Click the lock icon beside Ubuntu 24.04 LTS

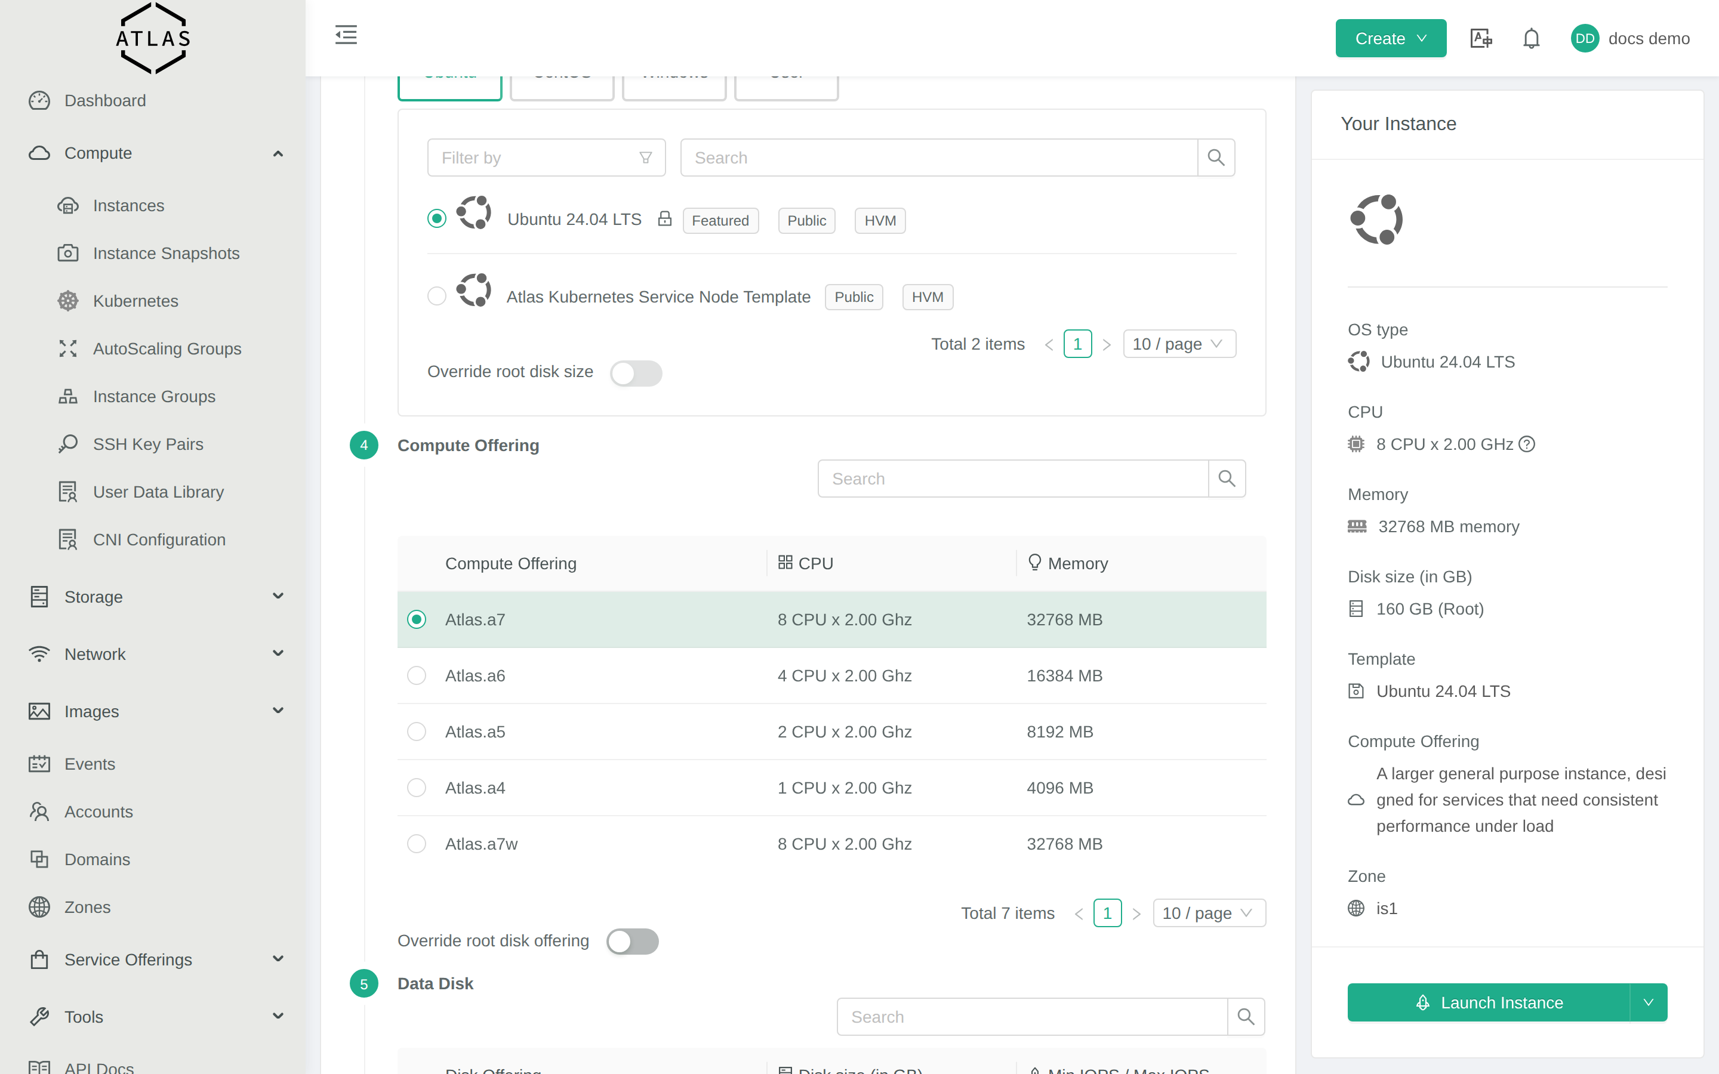click(665, 219)
